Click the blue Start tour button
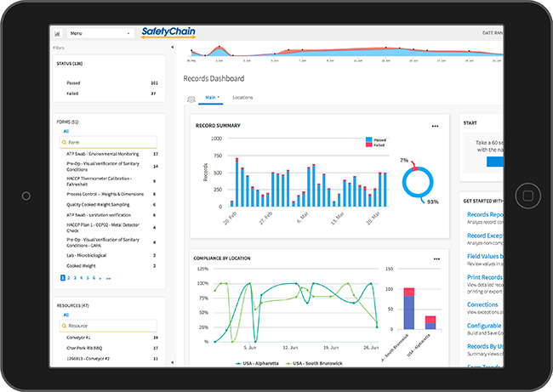This screenshot has width=553, height=392. pos(495,162)
